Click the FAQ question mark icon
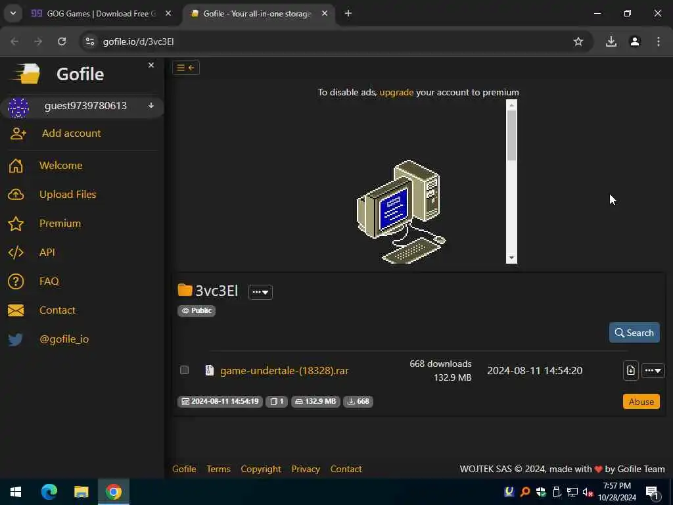Screen dimensions: 673x505 (16, 281)
